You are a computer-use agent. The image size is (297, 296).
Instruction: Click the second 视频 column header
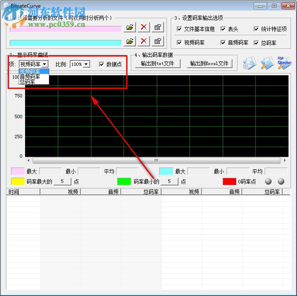pyautogui.click(x=181, y=192)
